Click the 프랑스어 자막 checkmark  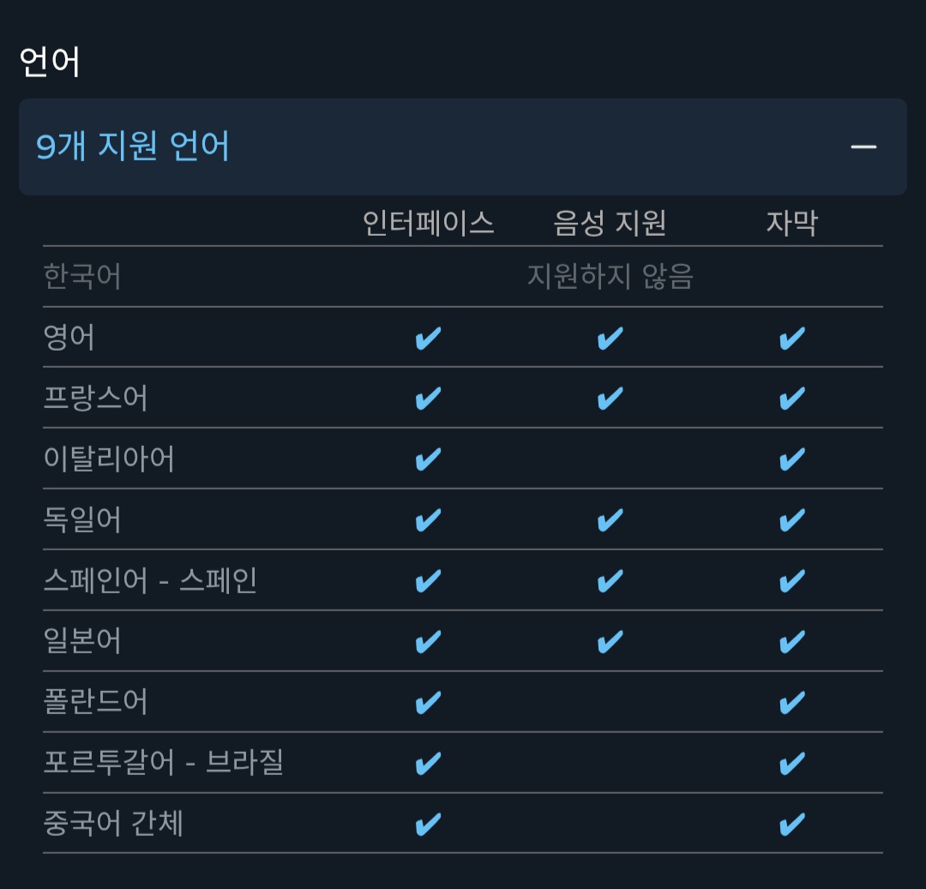(x=791, y=399)
